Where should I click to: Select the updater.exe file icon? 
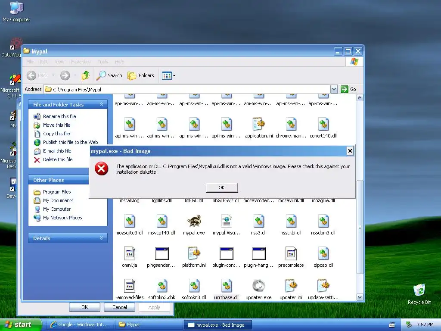pos(258,286)
